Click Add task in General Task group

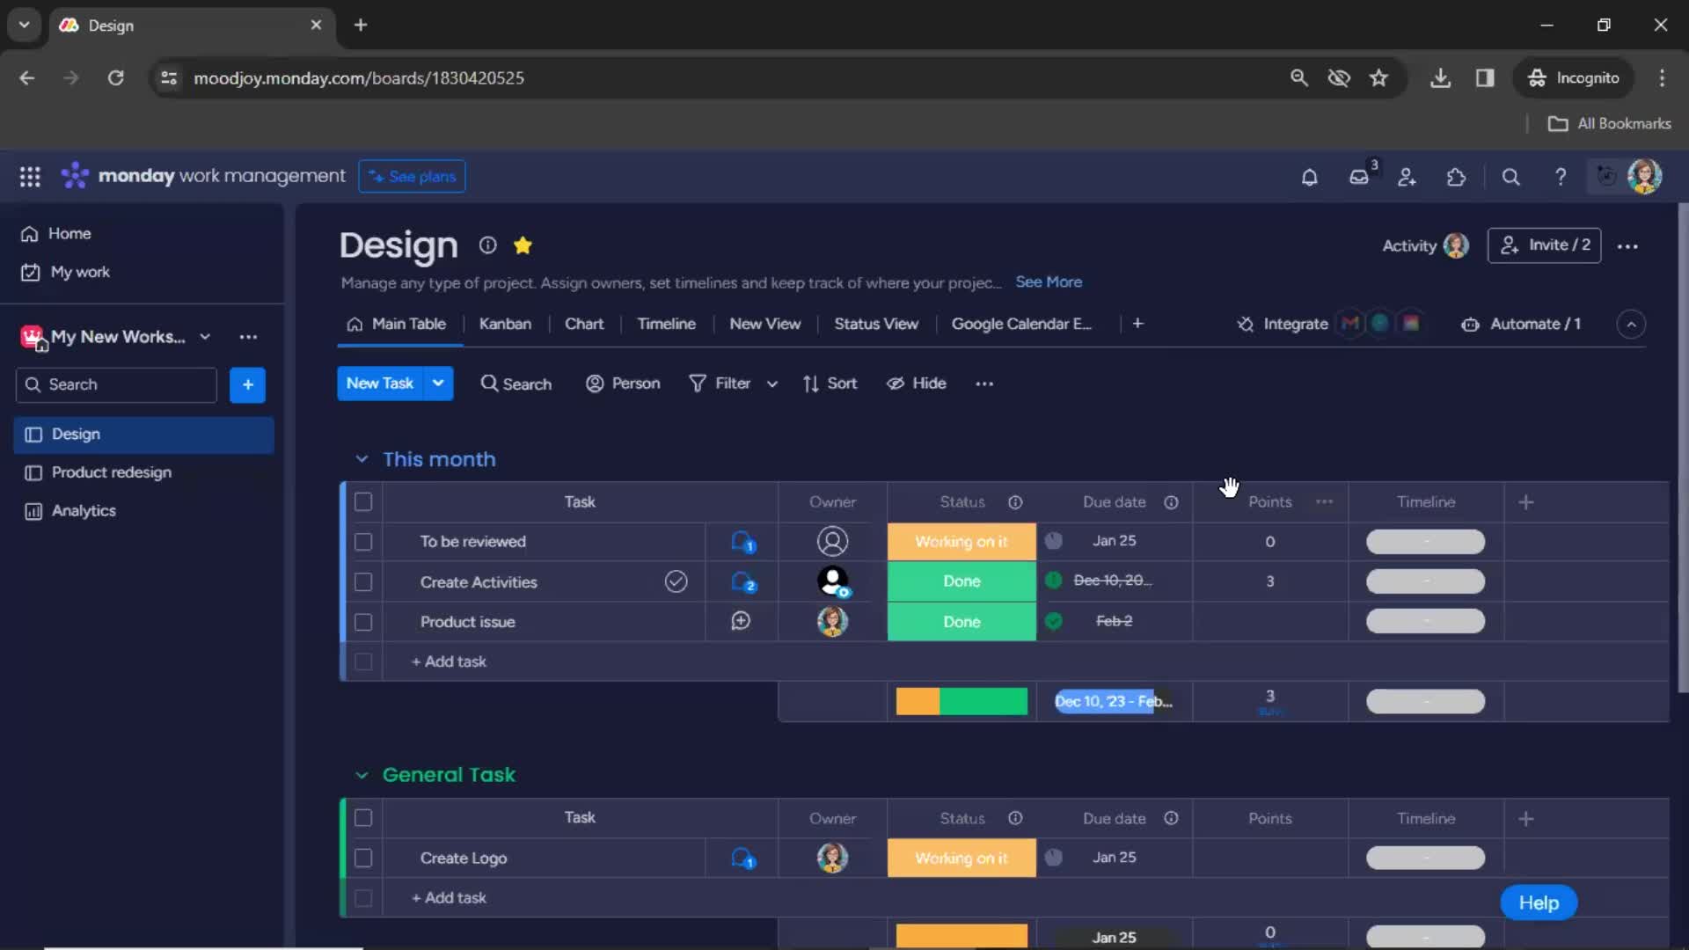450,898
